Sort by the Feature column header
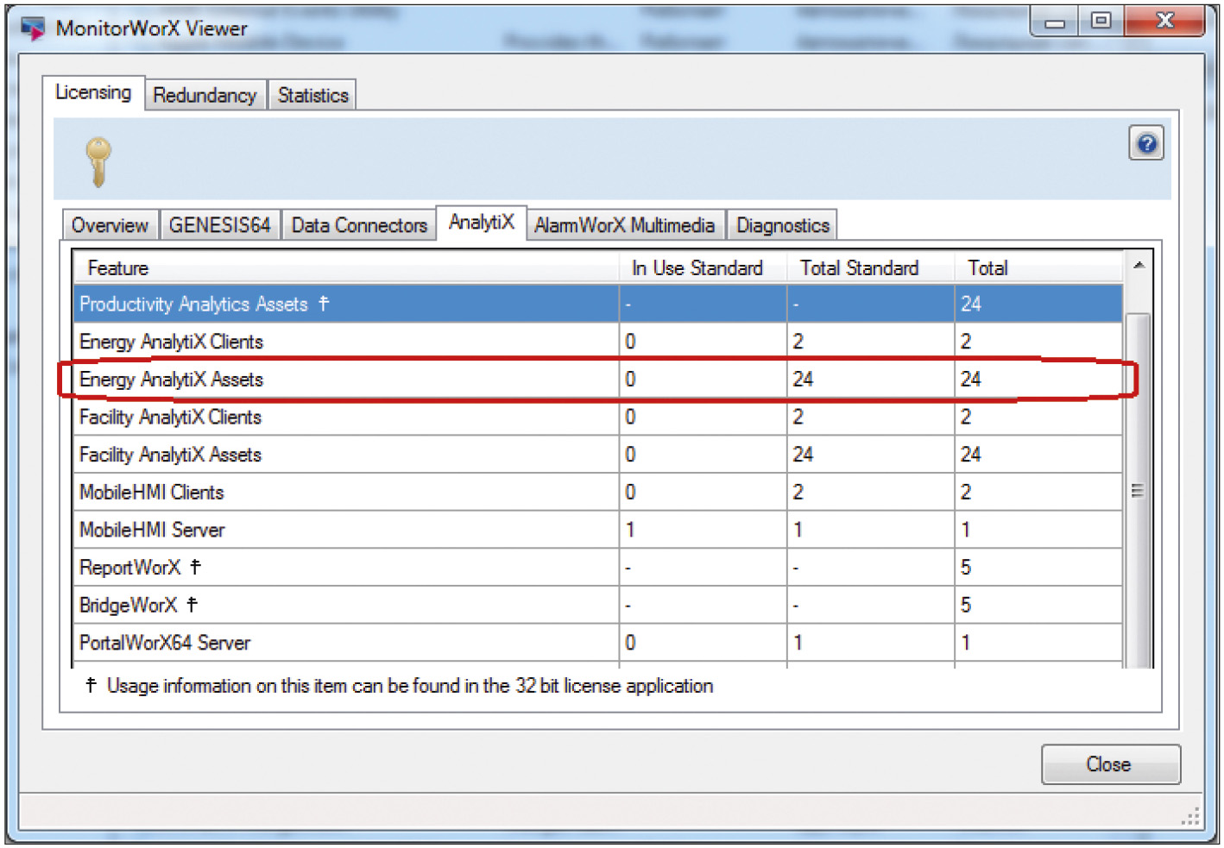This screenshot has height=848, width=1224. tap(346, 268)
